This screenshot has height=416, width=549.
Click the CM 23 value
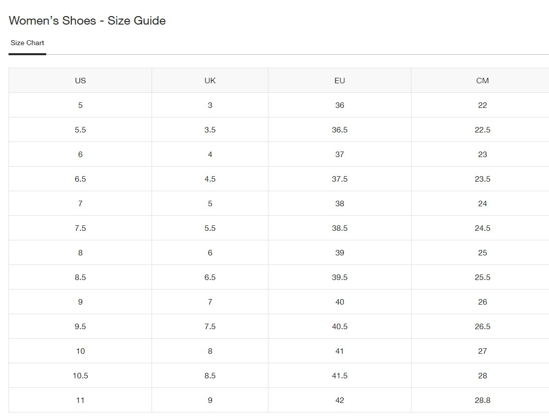click(x=482, y=155)
